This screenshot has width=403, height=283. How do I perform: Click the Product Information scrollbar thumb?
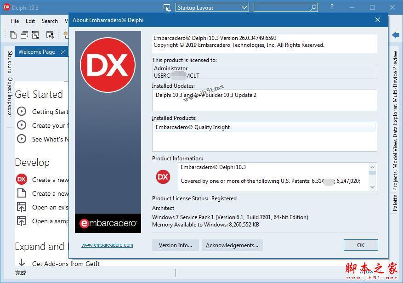click(372, 173)
